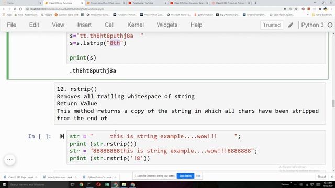Expand options for How Python runs mp4 download
Image resolution: width=335 pixels, height=188 pixels.
click(75, 177)
